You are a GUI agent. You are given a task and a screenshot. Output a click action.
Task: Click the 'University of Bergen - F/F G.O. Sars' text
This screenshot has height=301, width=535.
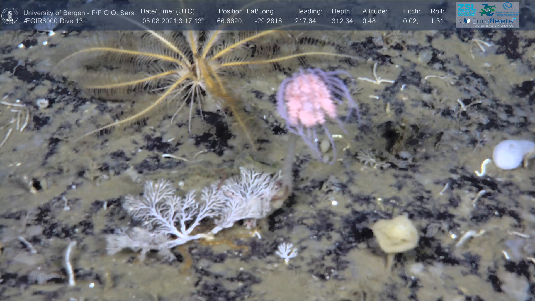click(x=79, y=13)
